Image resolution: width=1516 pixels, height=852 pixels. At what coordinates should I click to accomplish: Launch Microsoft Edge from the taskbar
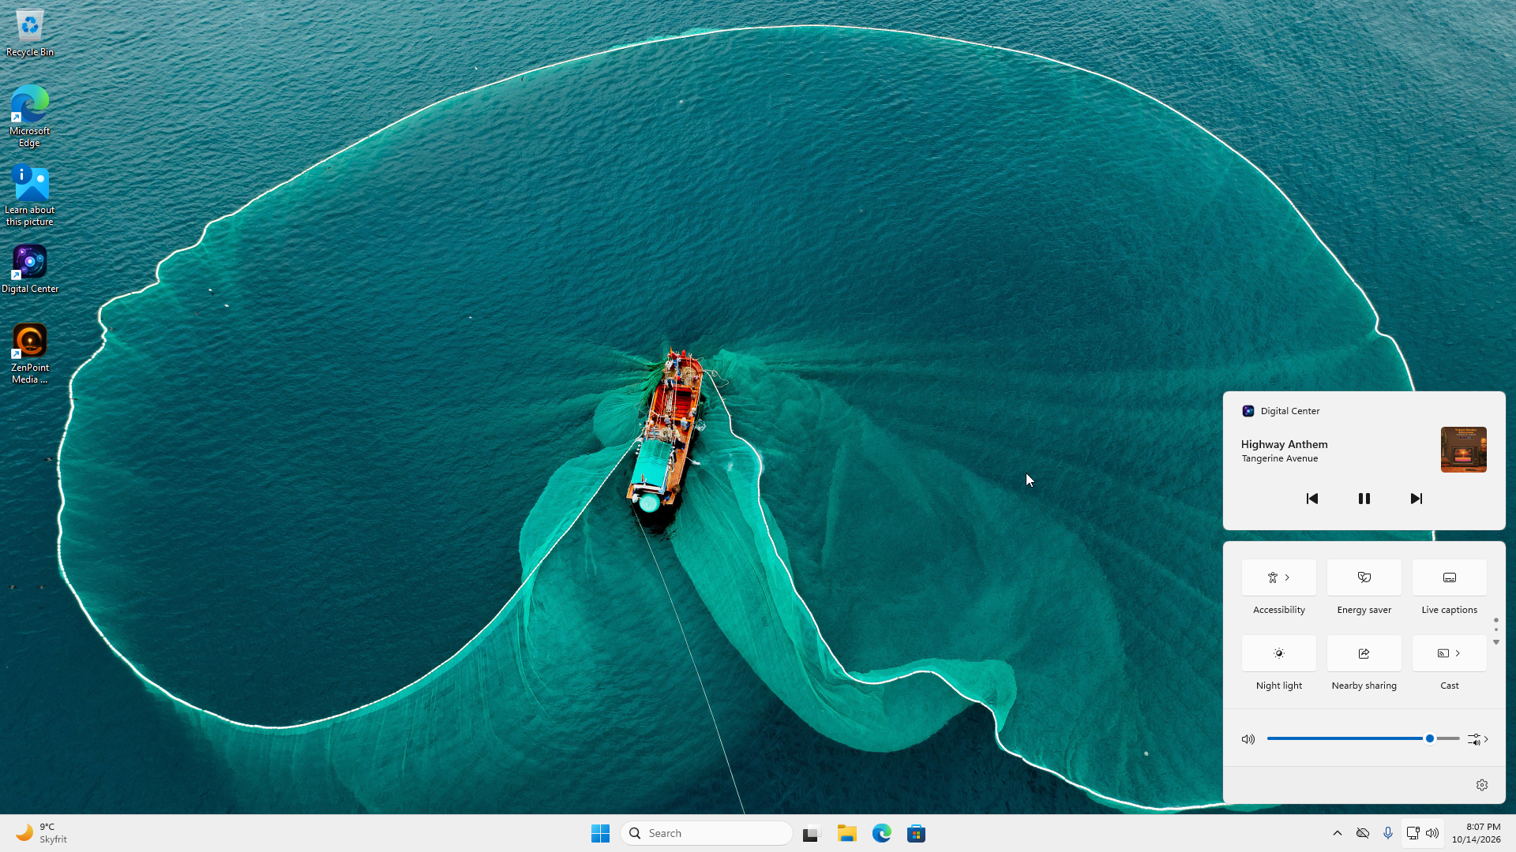tap(882, 833)
